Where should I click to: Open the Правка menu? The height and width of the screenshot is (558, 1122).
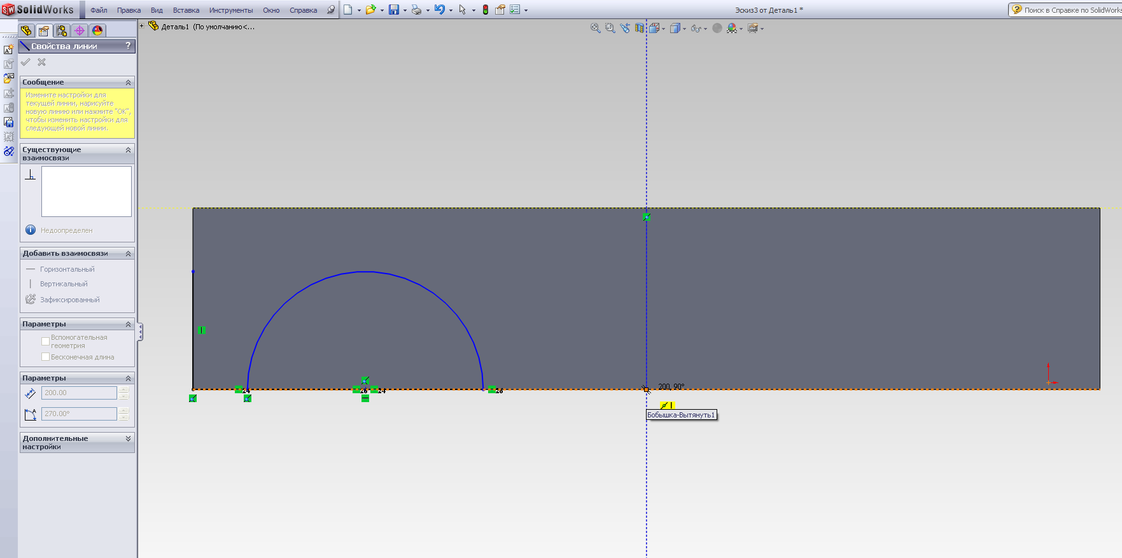[x=129, y=10]
